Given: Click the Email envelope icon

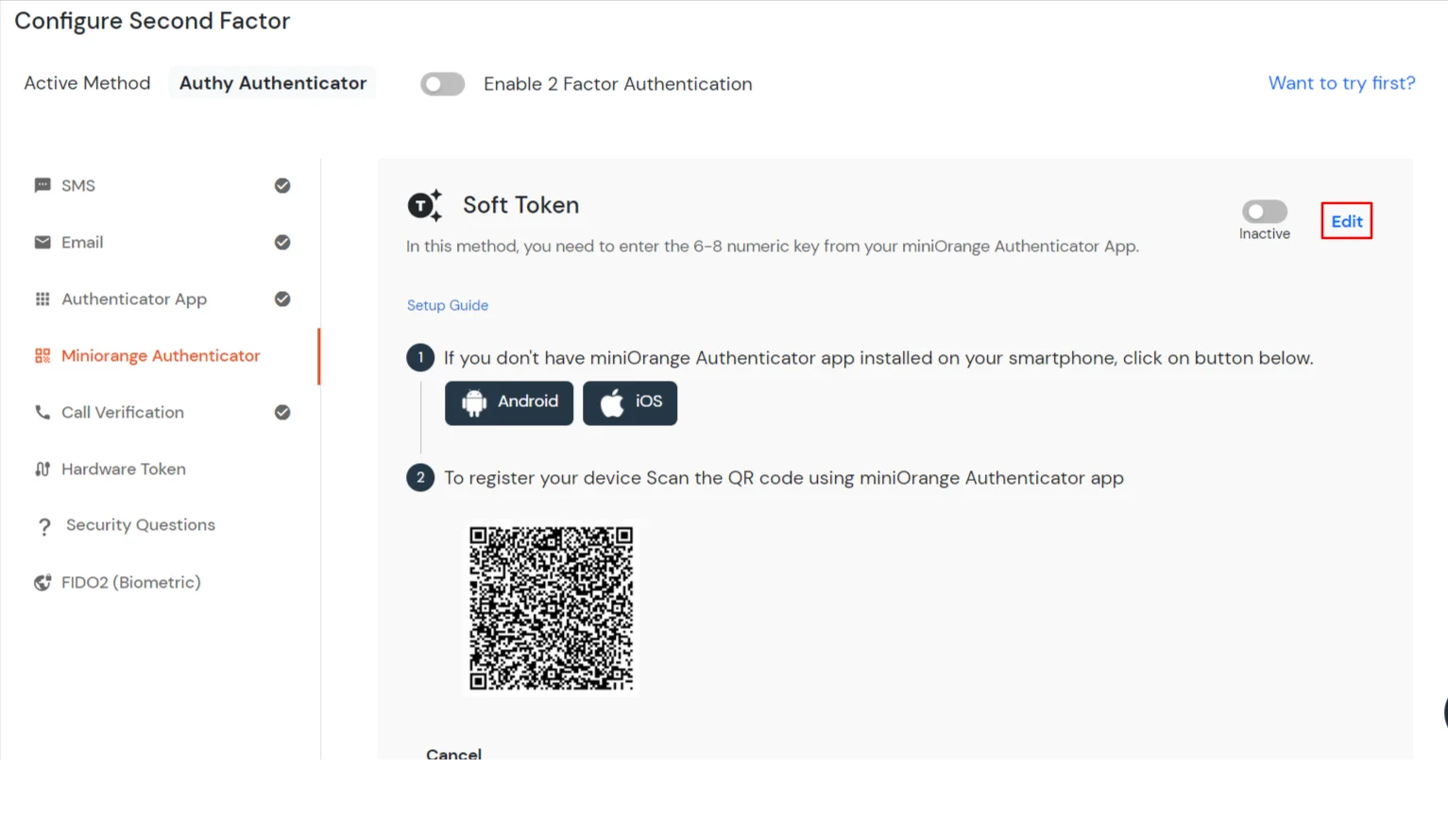Looking at the screenshot, I should pyautogui.click(x=42, y=242).
